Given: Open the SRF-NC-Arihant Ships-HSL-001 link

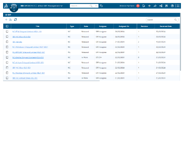Looking at the screenshot, I should [x=25, y=78].
